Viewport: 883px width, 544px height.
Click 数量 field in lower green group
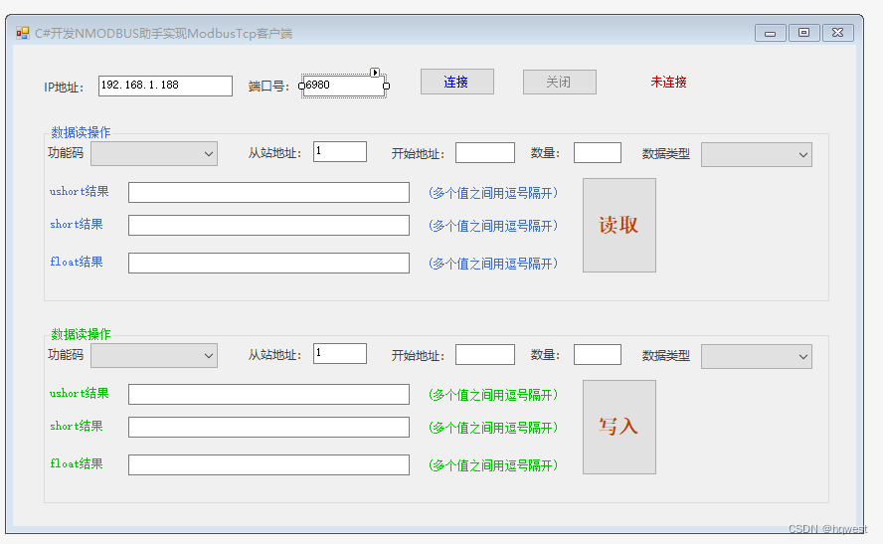[598, 355]
